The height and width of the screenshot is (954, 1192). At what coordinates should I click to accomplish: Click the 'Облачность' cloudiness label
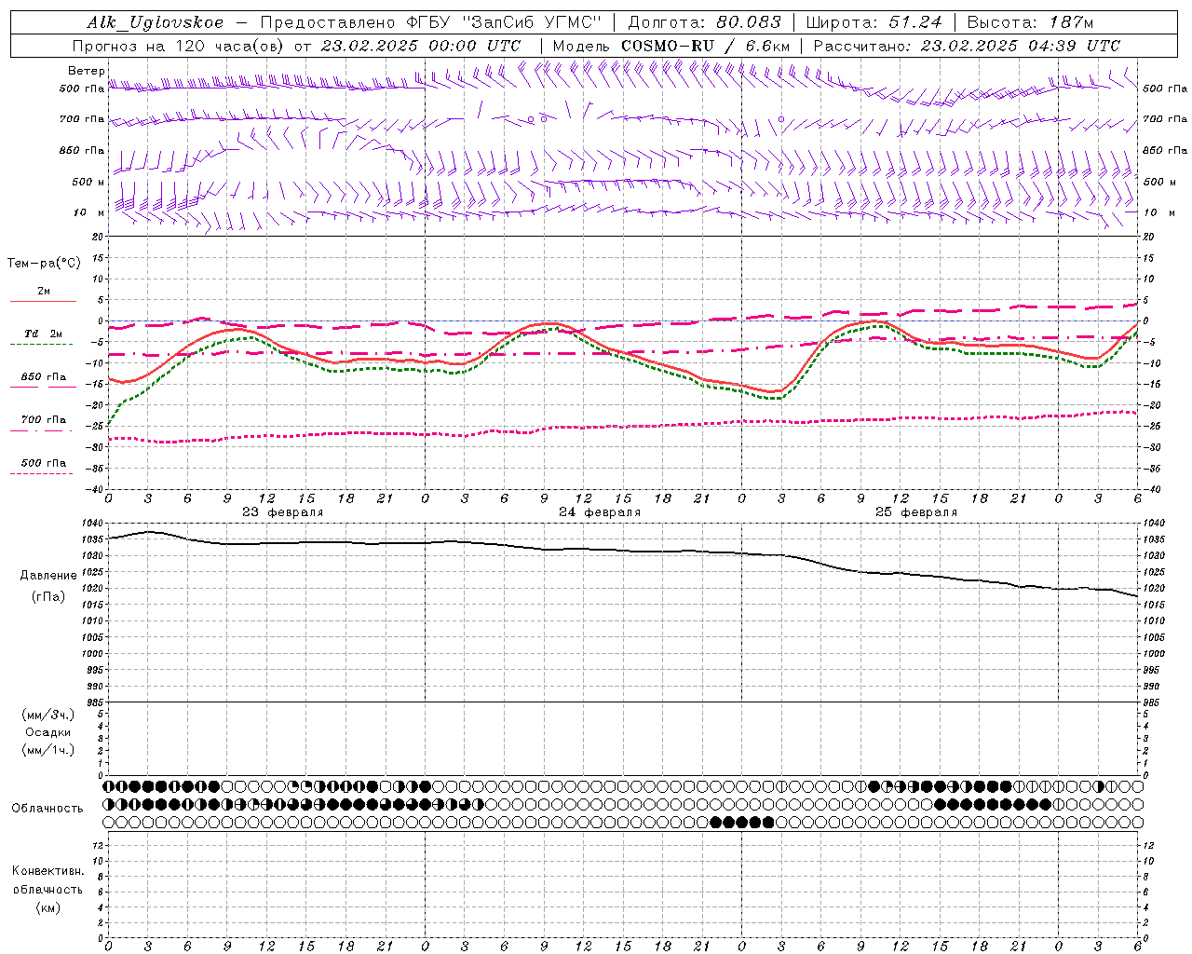click(x=47, y=809)
